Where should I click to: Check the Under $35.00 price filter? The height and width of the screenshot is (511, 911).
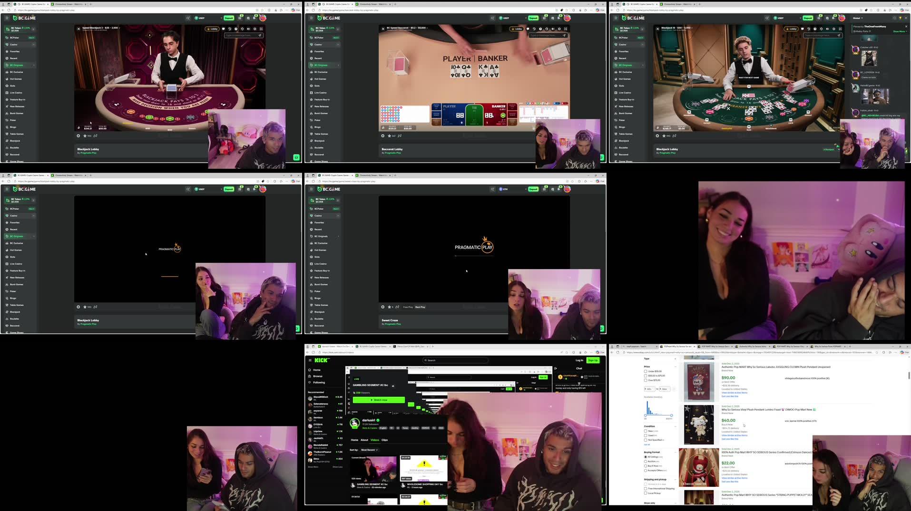pos(646,371)
